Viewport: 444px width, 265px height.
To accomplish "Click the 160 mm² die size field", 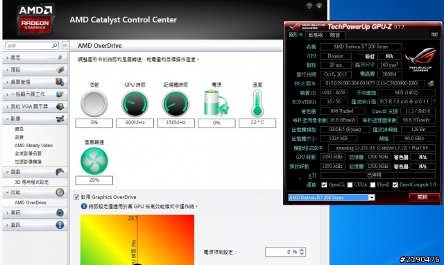I will 389,65.
